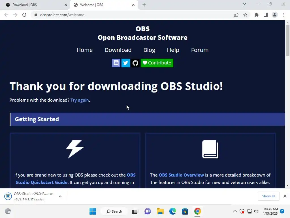
Task: Open the OBS Studio Quickstart Guide link
Action: 76,179
